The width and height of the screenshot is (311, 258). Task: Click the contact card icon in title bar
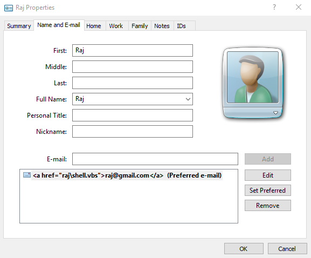click(9, 8)
